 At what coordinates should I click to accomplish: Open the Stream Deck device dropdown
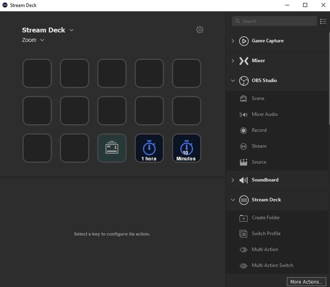coord(71,30)
